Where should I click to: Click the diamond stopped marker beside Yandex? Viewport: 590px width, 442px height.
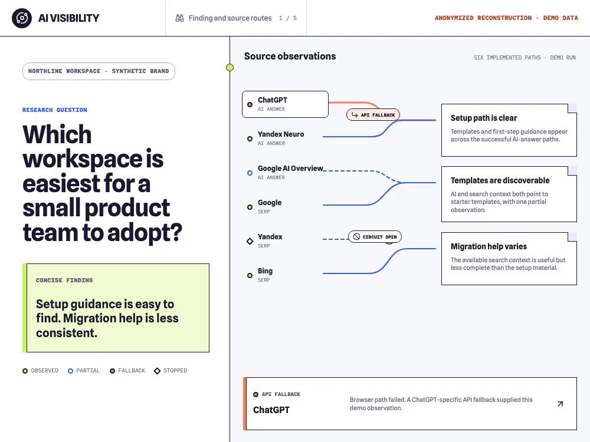[x=250, y=241]
